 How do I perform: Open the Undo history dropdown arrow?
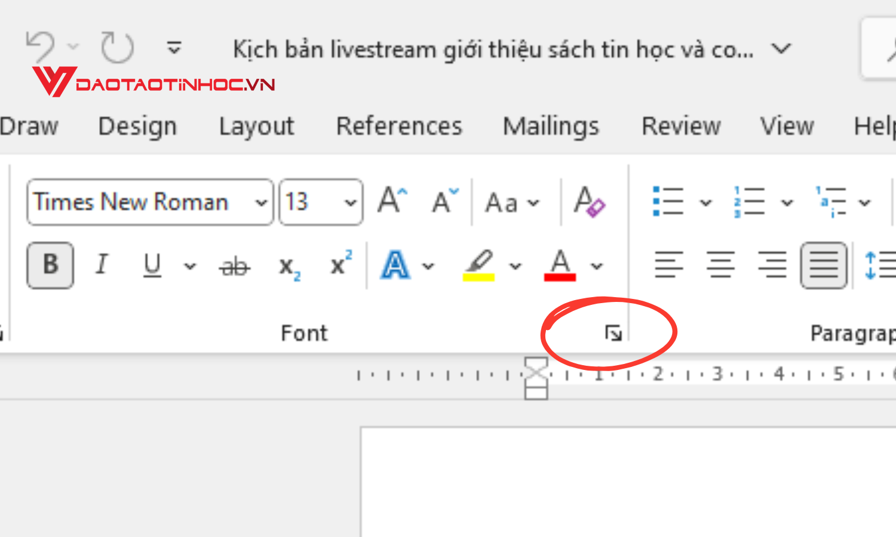coord(73,47)
